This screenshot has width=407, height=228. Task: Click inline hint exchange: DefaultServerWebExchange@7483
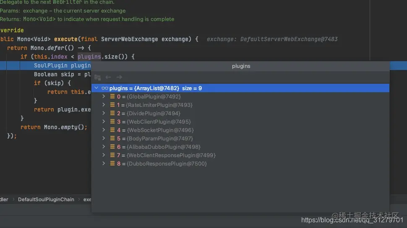coord(272,39)
